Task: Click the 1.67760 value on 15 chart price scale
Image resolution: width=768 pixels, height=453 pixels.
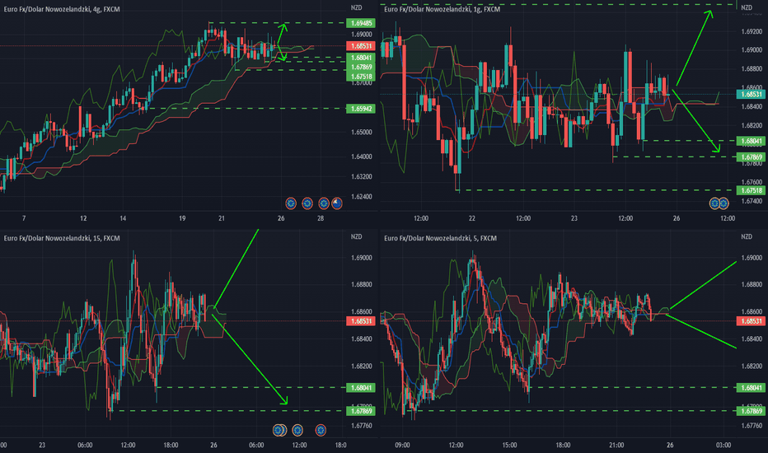Action: [362, 426]
